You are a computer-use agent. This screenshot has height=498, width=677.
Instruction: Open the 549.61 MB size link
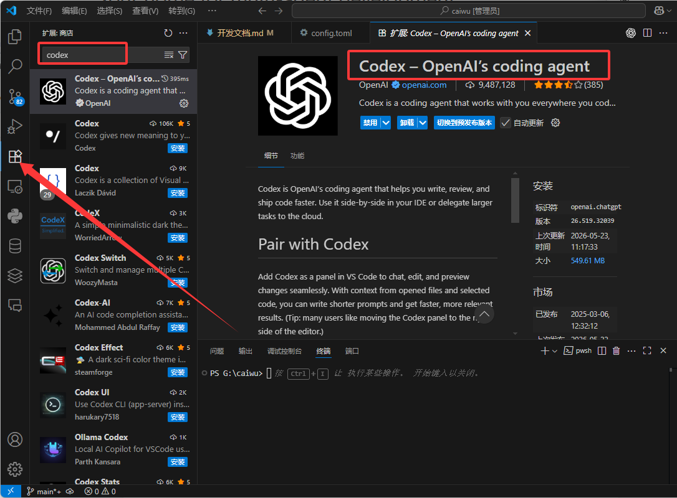coord(588,261)
